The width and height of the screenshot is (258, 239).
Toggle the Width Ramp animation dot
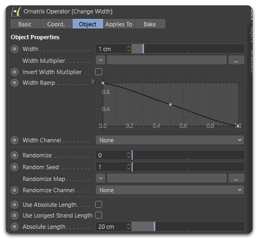15,83
